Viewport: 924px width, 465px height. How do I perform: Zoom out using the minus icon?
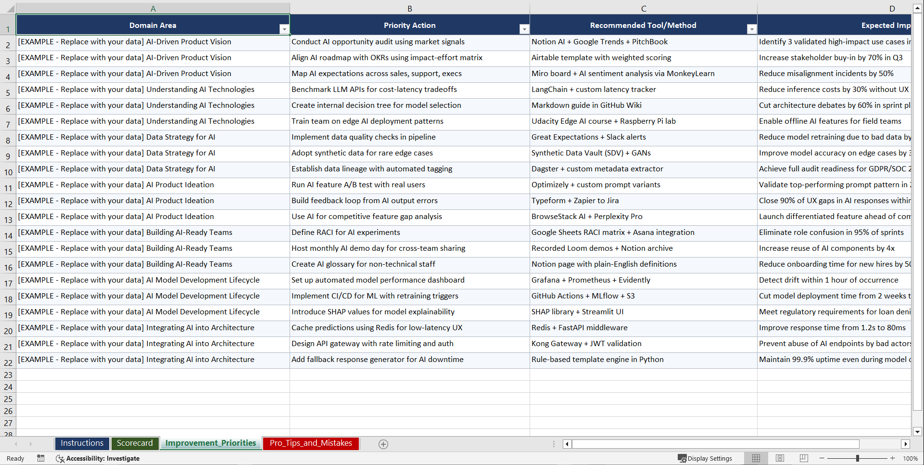(822, 458)
